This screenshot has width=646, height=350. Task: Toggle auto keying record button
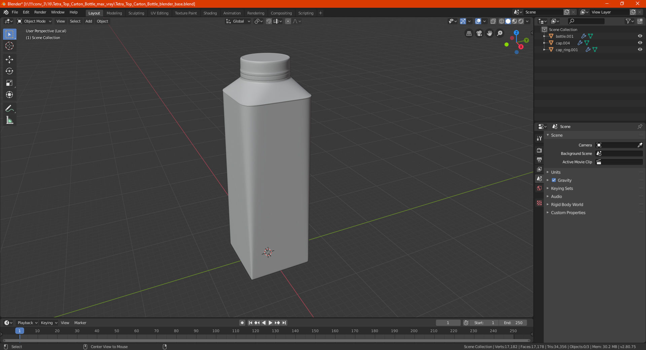[242, 323]
